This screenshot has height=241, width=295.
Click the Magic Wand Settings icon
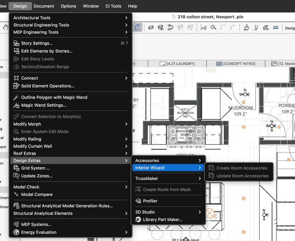point(17,105)
